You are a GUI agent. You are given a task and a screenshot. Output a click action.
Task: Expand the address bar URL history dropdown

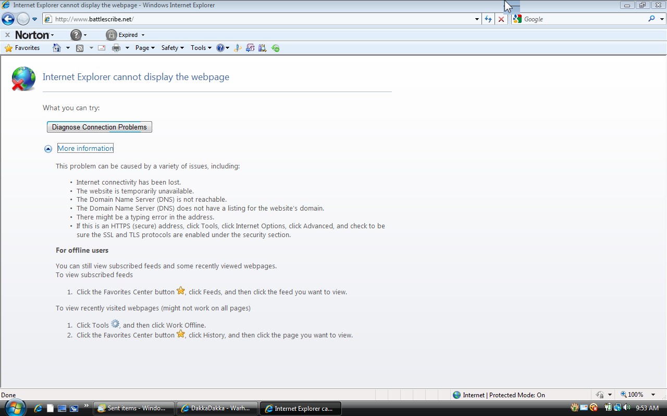click(477, 19)
